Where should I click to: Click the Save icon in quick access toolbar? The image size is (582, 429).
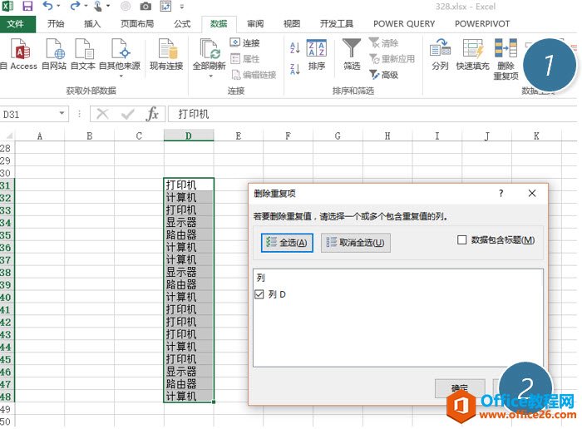click(27, 7)
